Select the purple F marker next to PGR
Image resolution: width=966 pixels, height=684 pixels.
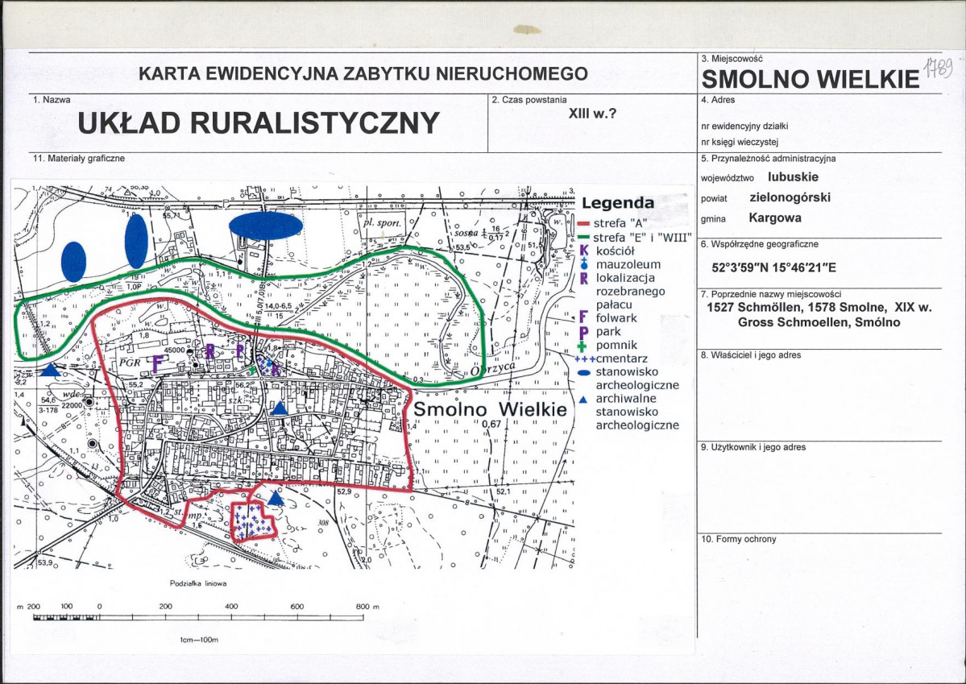tap(157, 363)
